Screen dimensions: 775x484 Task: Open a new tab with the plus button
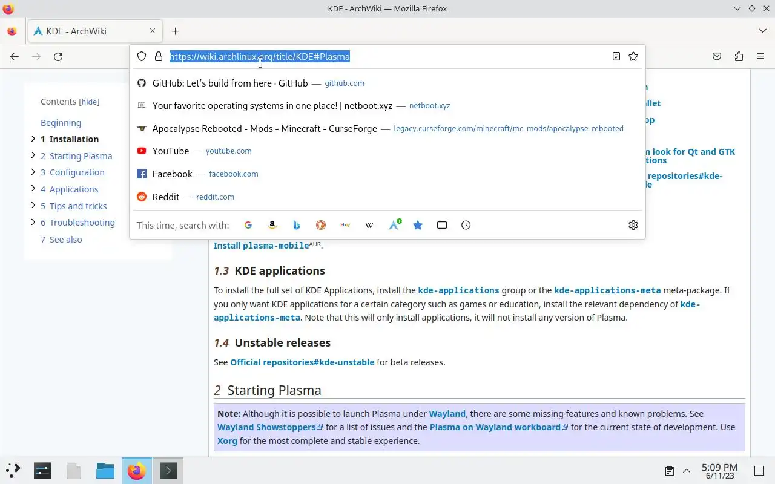175,31
